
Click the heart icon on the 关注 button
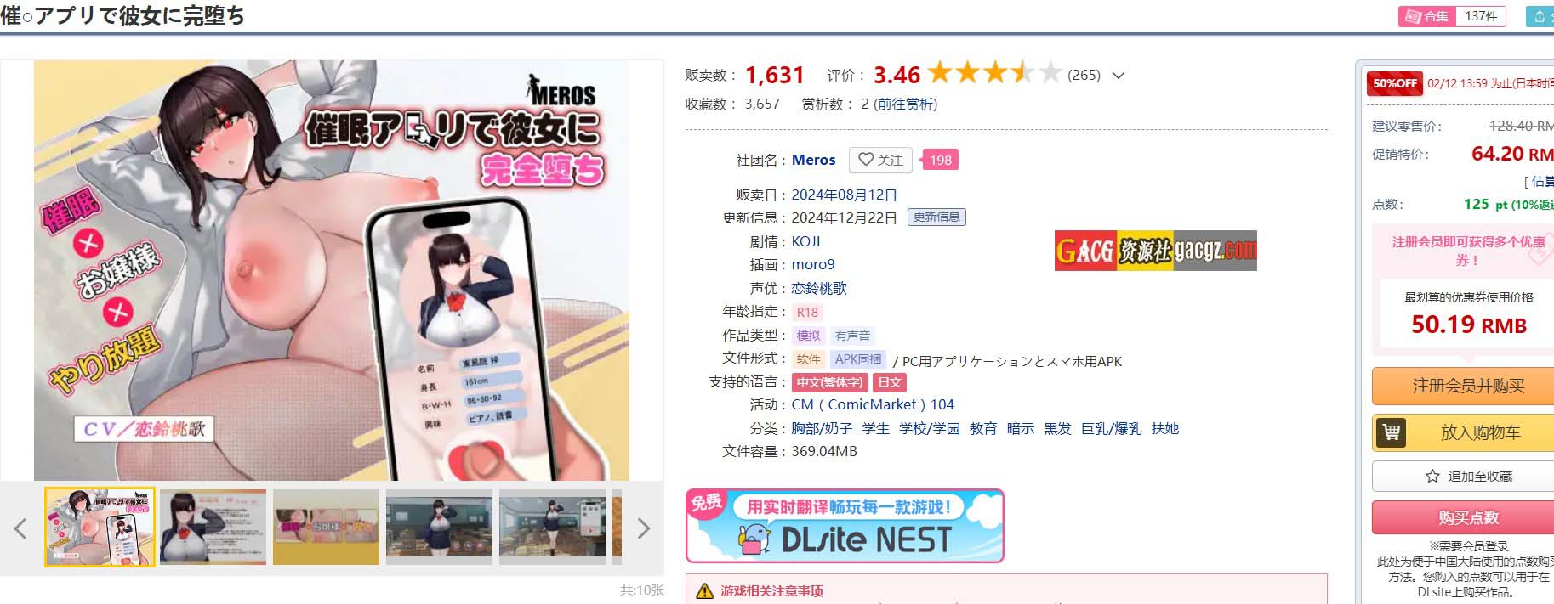tap(866, 160)
